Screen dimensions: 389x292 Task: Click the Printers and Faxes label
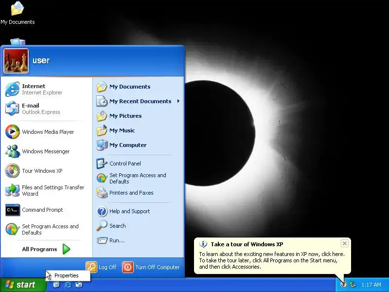click(x=131, y=193)
